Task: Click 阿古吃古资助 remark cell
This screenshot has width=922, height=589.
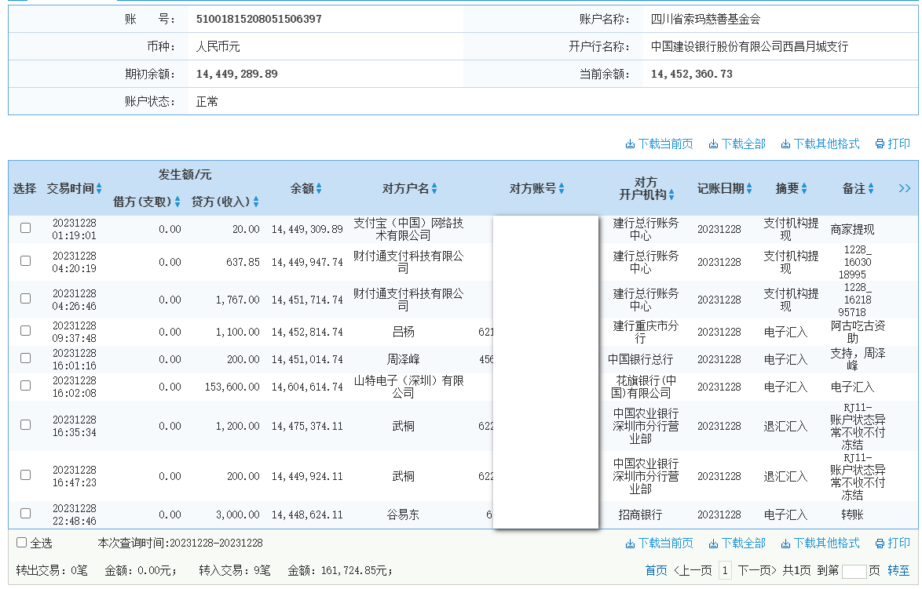Action: 858,332
